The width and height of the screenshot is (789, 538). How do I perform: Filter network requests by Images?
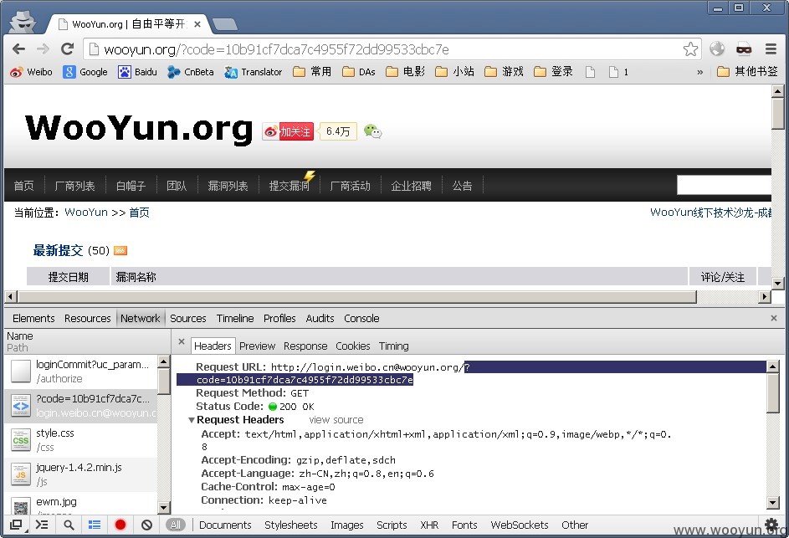(346, 525)
